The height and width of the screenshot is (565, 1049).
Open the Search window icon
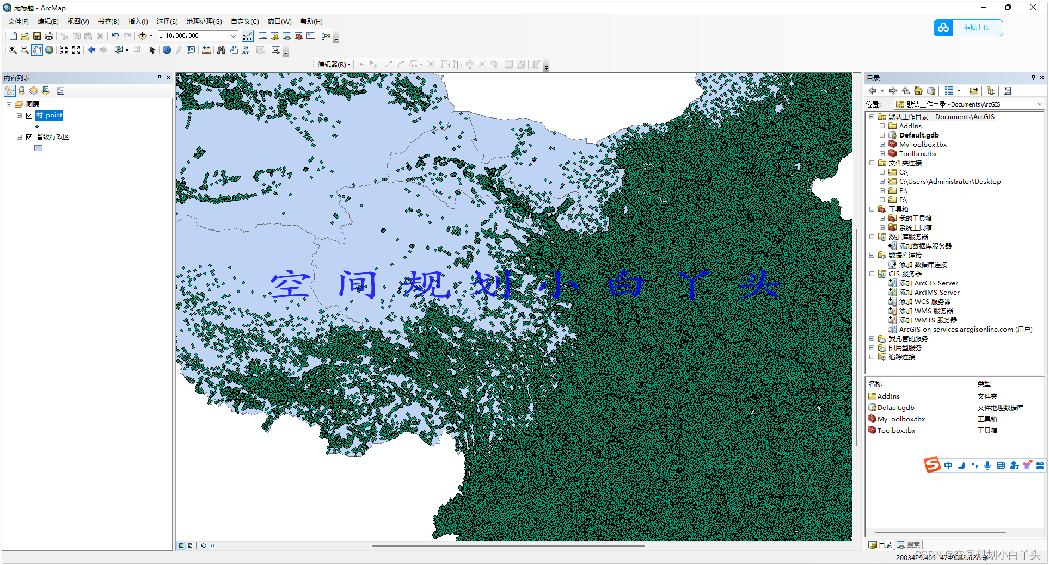[x=287, y=36]
